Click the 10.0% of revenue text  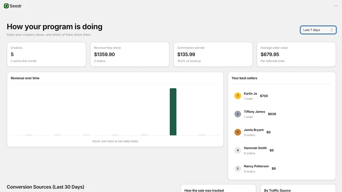(x=189, y=61)
